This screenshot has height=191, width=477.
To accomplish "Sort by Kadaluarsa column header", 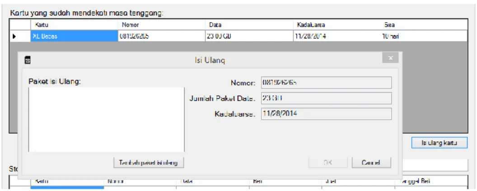I will [336, 25].
